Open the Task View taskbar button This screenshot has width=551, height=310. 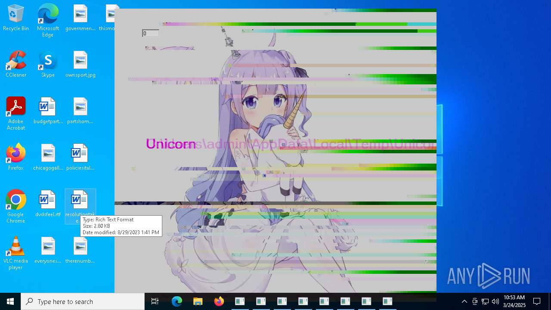coord(155,301)
